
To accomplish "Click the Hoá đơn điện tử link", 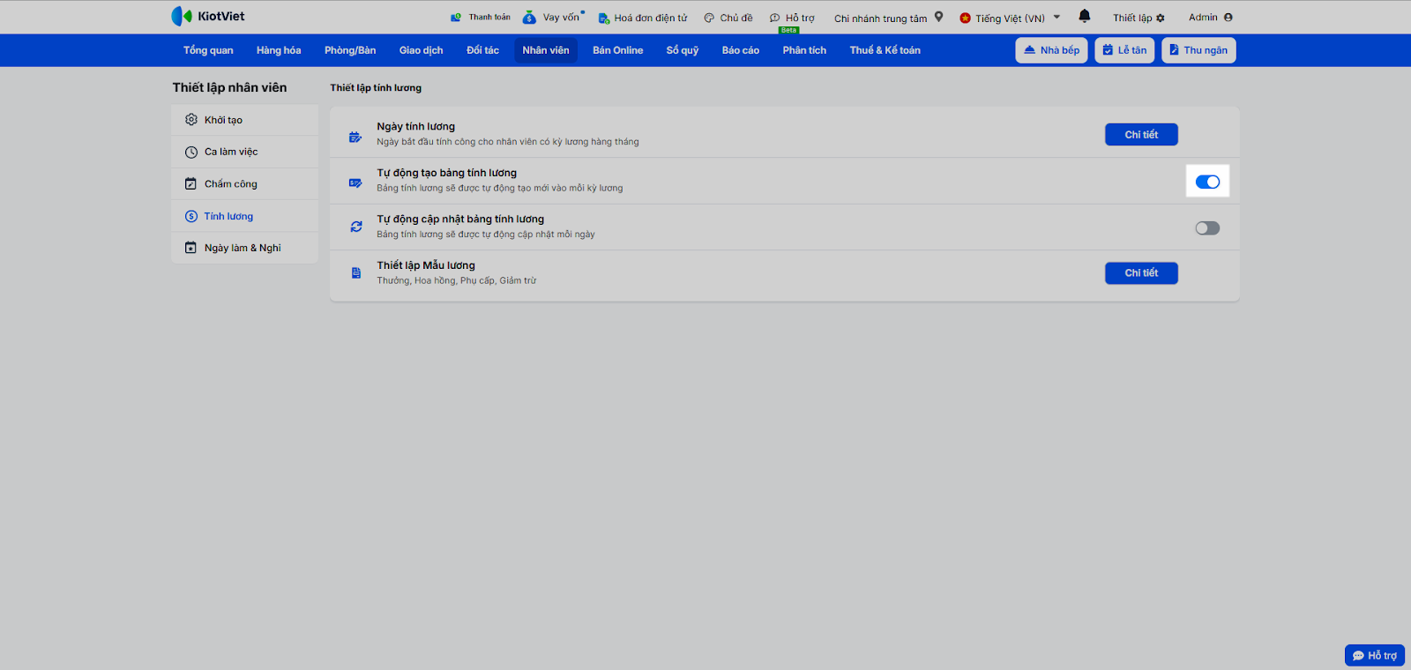I will tap(651, 18).
